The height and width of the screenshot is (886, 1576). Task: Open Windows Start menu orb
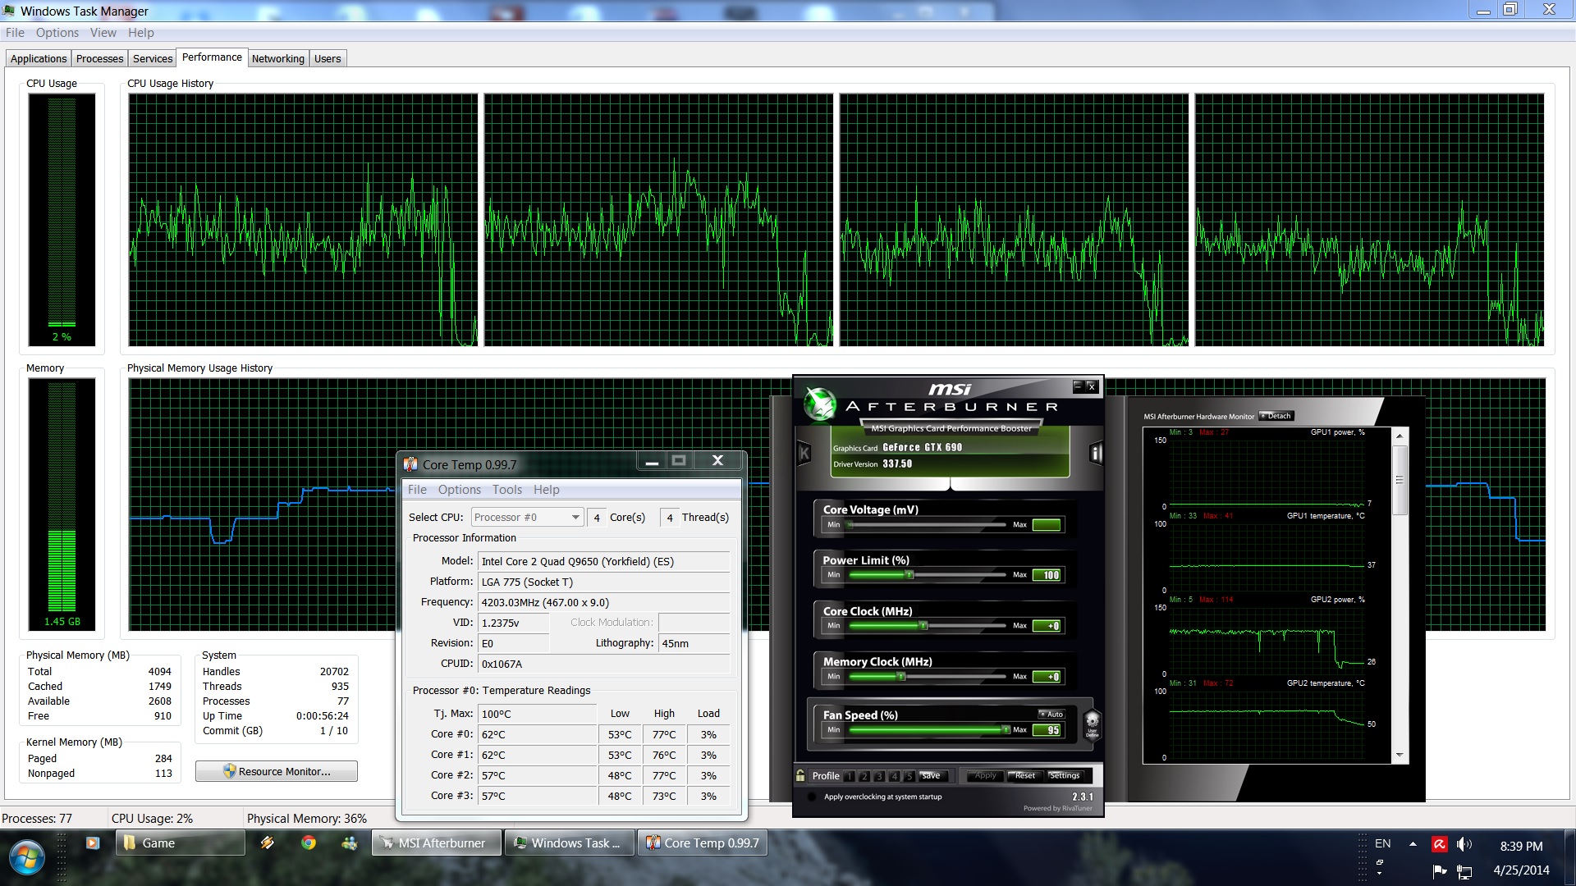[x=27, y=857]
